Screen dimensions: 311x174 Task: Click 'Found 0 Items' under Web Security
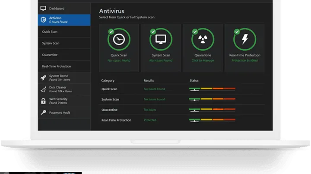[x=58, y=103]
